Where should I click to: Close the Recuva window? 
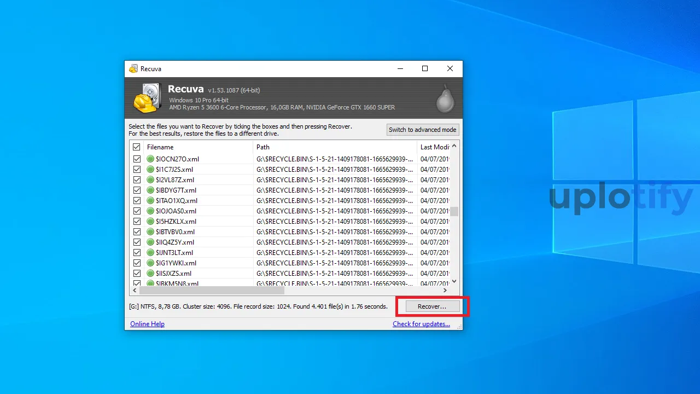pos(450,68)
